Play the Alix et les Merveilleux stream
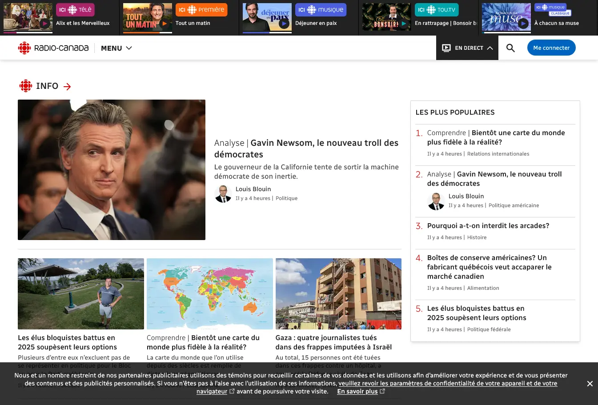Screen dimensions: 598x405 coord(44,24)
